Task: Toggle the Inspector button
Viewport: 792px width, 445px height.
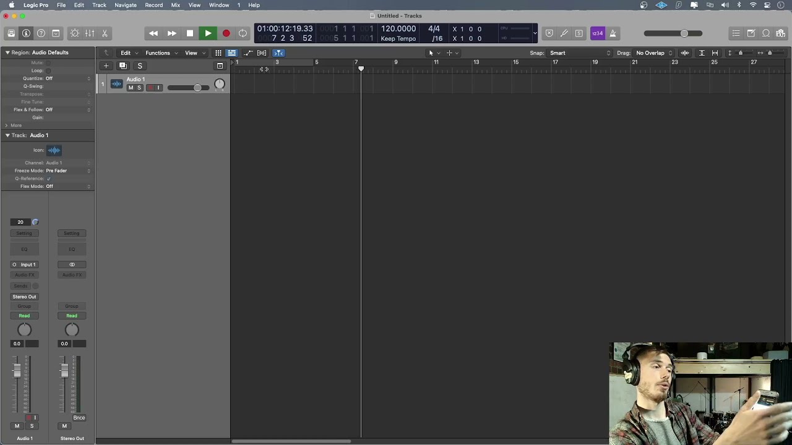Action: tap(26, 33)
